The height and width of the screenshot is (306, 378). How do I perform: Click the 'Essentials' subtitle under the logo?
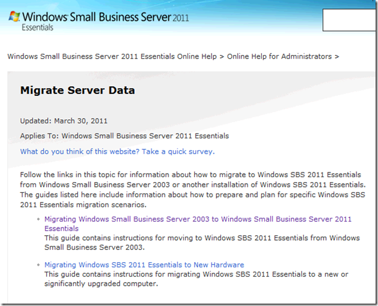click(x=37, y=28)
